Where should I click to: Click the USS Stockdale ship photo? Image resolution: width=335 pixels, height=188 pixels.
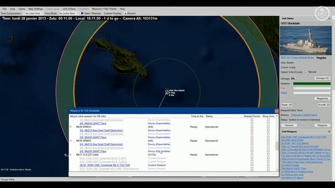[306, 41]
